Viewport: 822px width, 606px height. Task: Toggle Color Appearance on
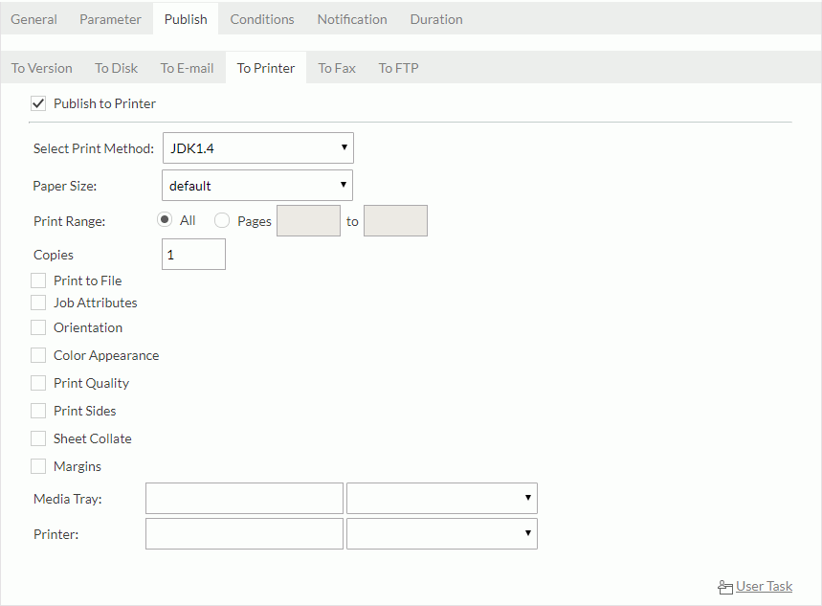click(38, 355)
